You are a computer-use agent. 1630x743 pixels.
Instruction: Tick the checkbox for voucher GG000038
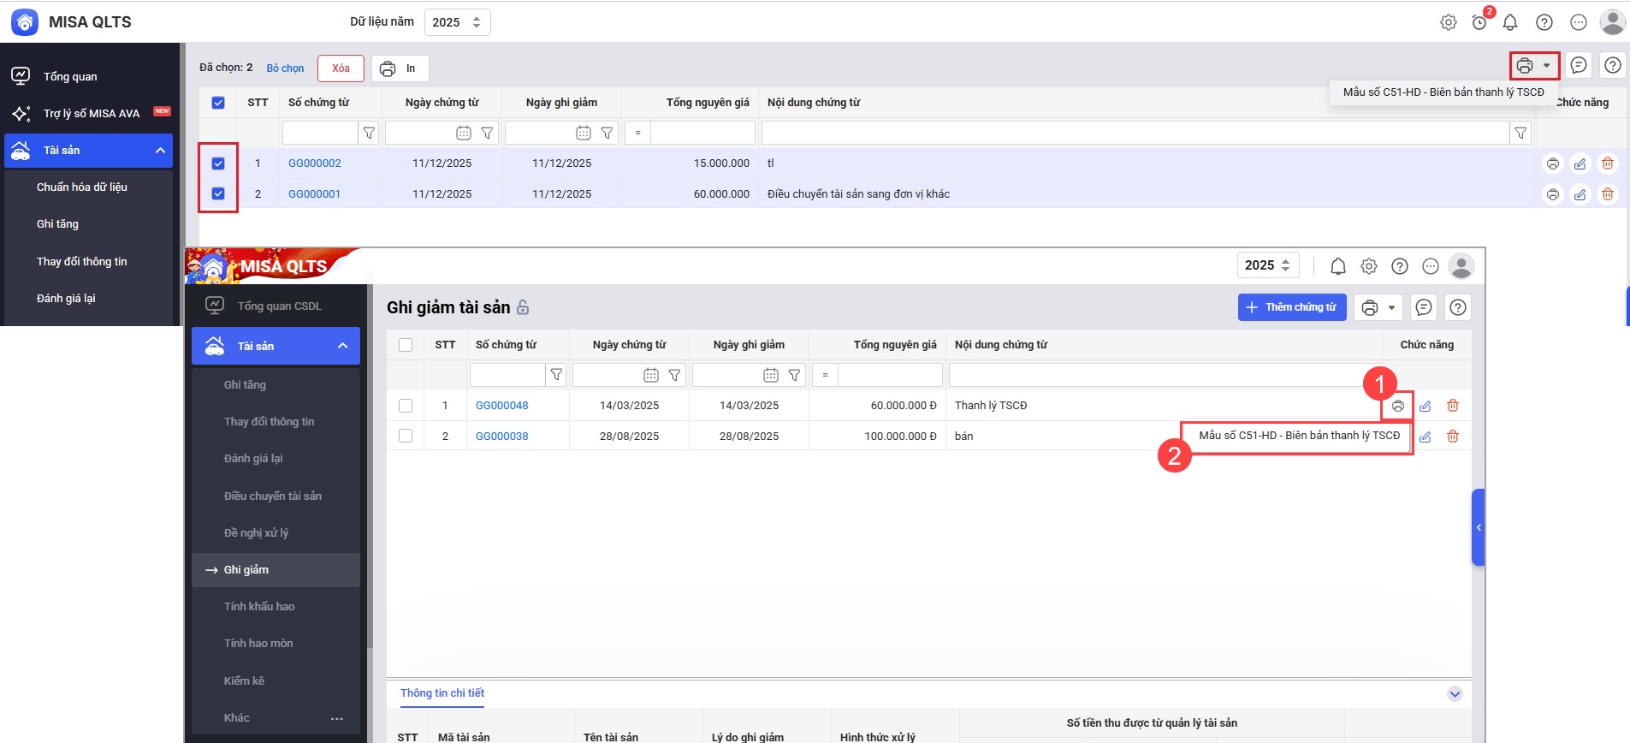point(406,436)
